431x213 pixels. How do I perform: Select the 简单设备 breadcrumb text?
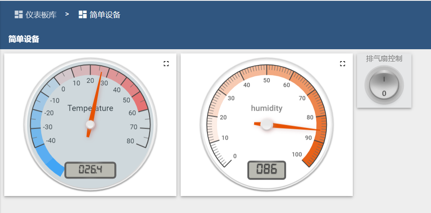tap(105, 15)
